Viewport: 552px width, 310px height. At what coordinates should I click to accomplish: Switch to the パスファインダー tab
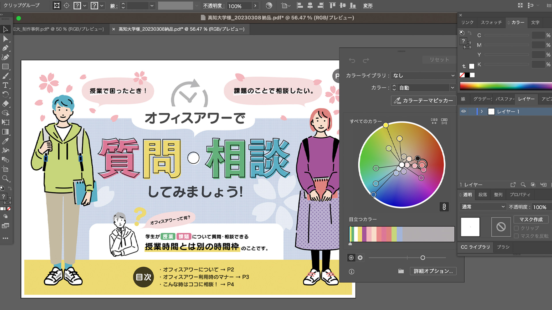pyautogui.click(x=505, y=99)
